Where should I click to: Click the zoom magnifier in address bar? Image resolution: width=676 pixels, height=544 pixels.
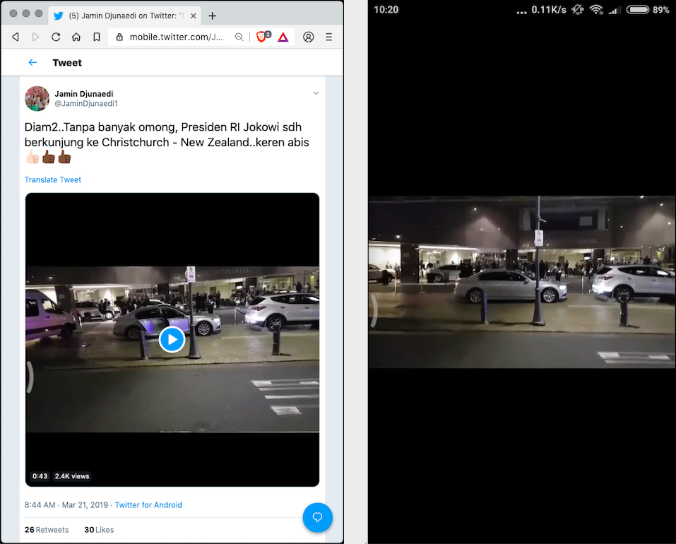[x=239, y=37]
